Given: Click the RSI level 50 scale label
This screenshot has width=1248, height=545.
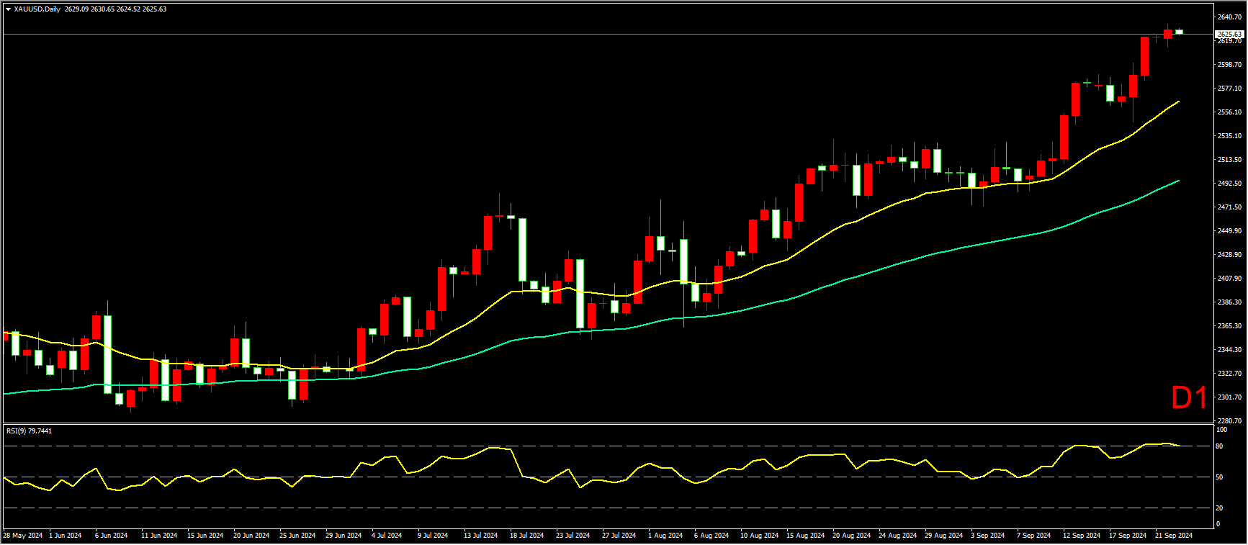Looking at the screenshot, I should point(1219,477).
